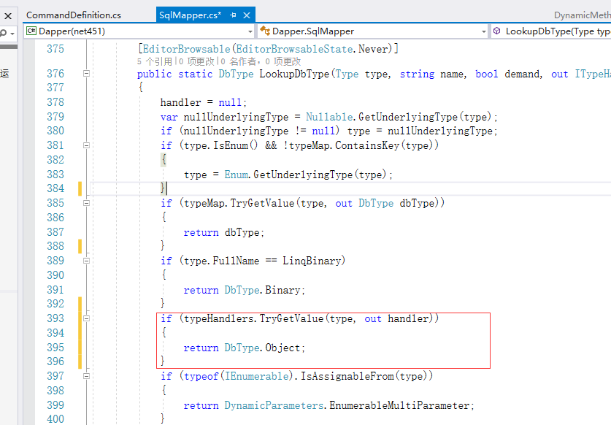Click 'EditorBrowsableState' in the attribute

pyautogui.click(x=294, y=49)
